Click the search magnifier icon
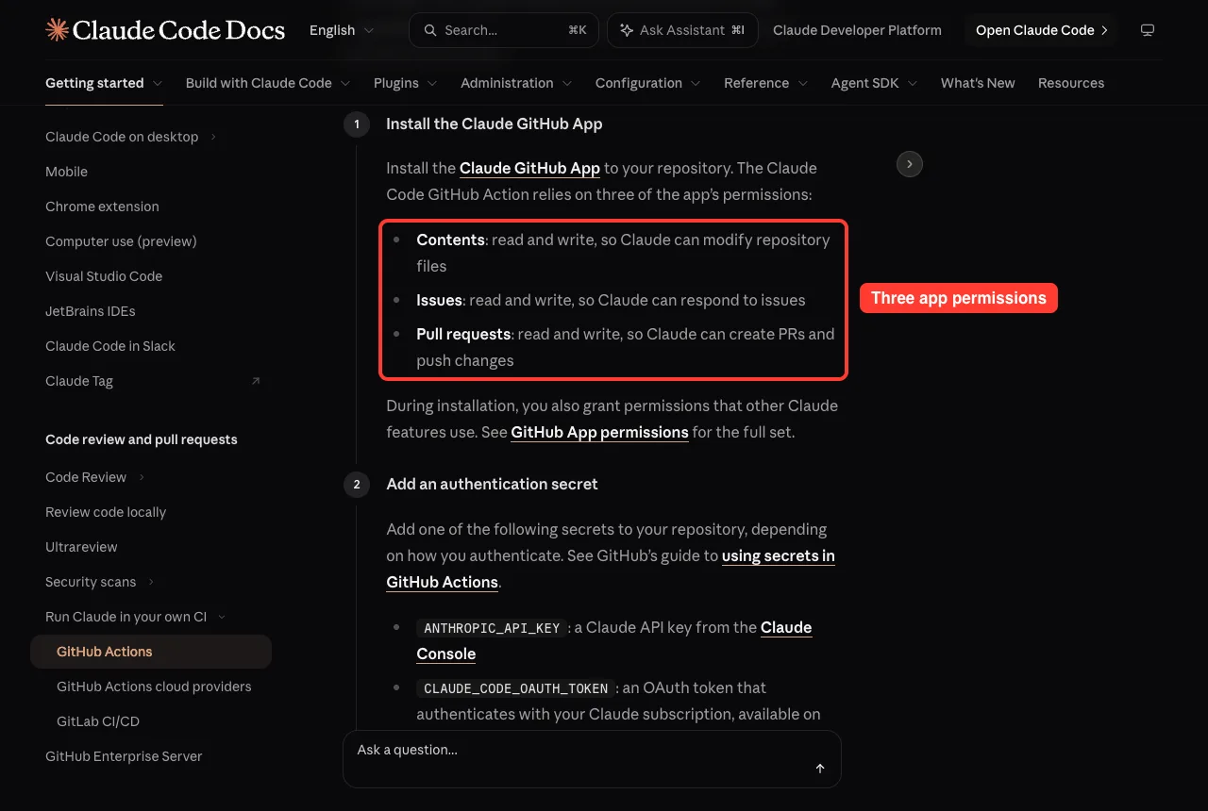 click(x=430, y=30)
